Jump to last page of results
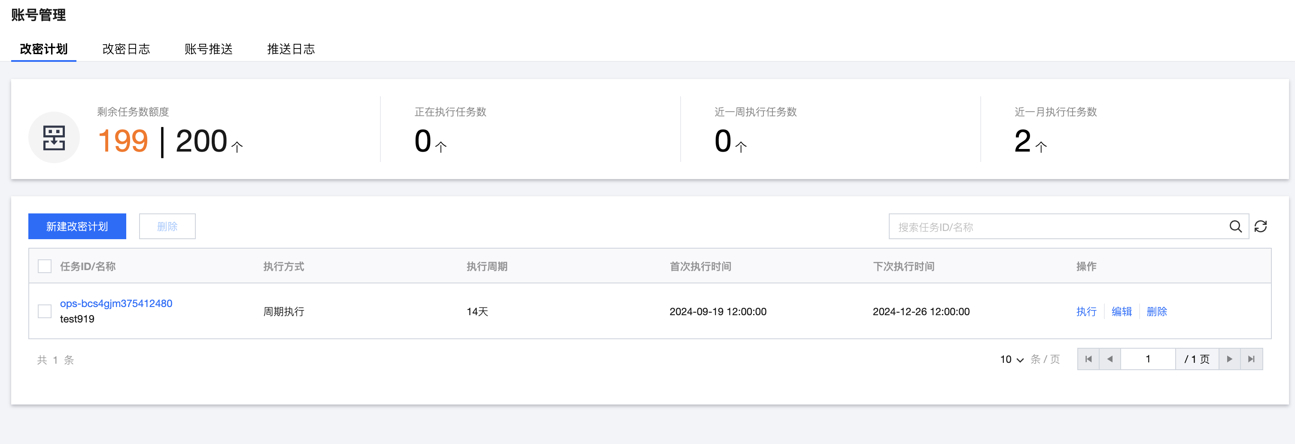The height and width of the screenshot is (444, 1295). tap(1251, 359)
